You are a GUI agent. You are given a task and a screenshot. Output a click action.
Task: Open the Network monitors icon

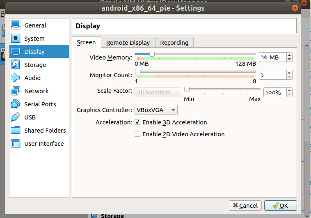coord(16,91)
